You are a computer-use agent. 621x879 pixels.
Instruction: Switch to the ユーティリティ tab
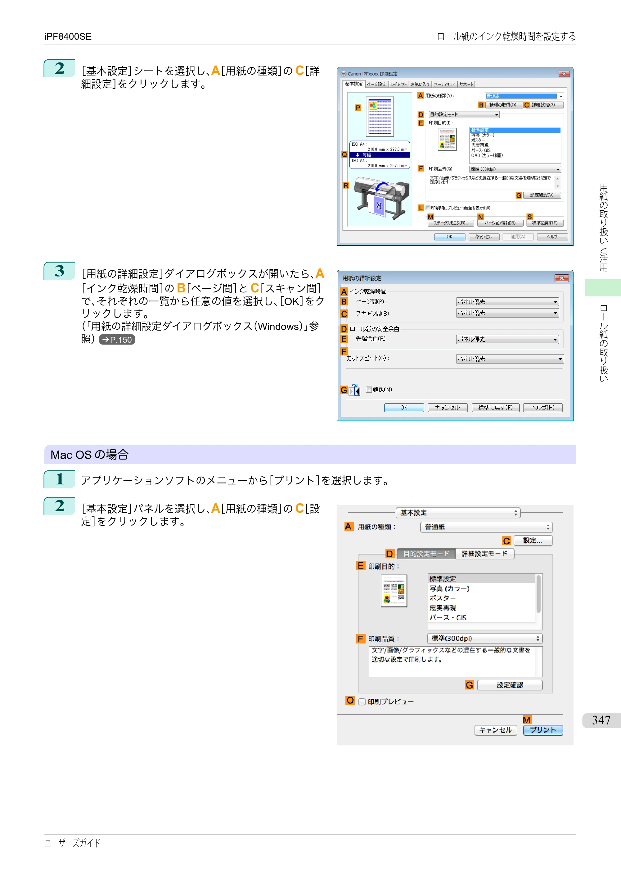pos(444,85)
